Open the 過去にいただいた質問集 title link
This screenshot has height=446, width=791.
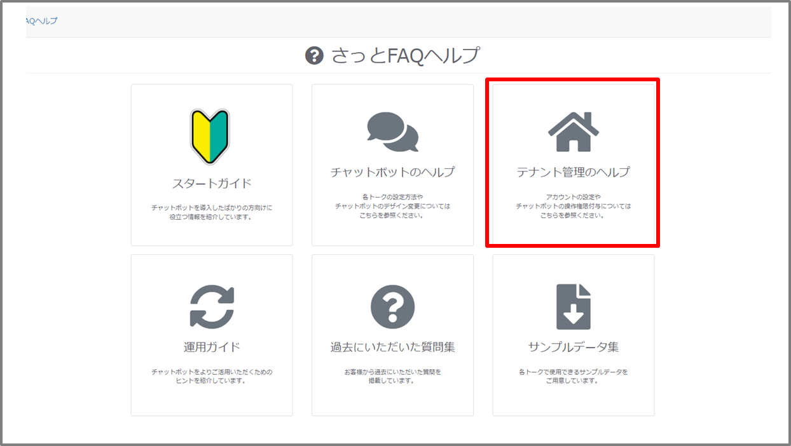pos(393,347)
